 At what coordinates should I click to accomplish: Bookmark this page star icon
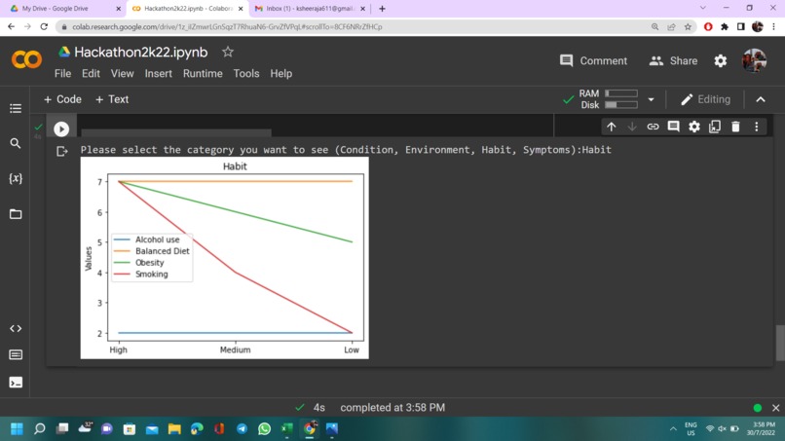[688, 27]
